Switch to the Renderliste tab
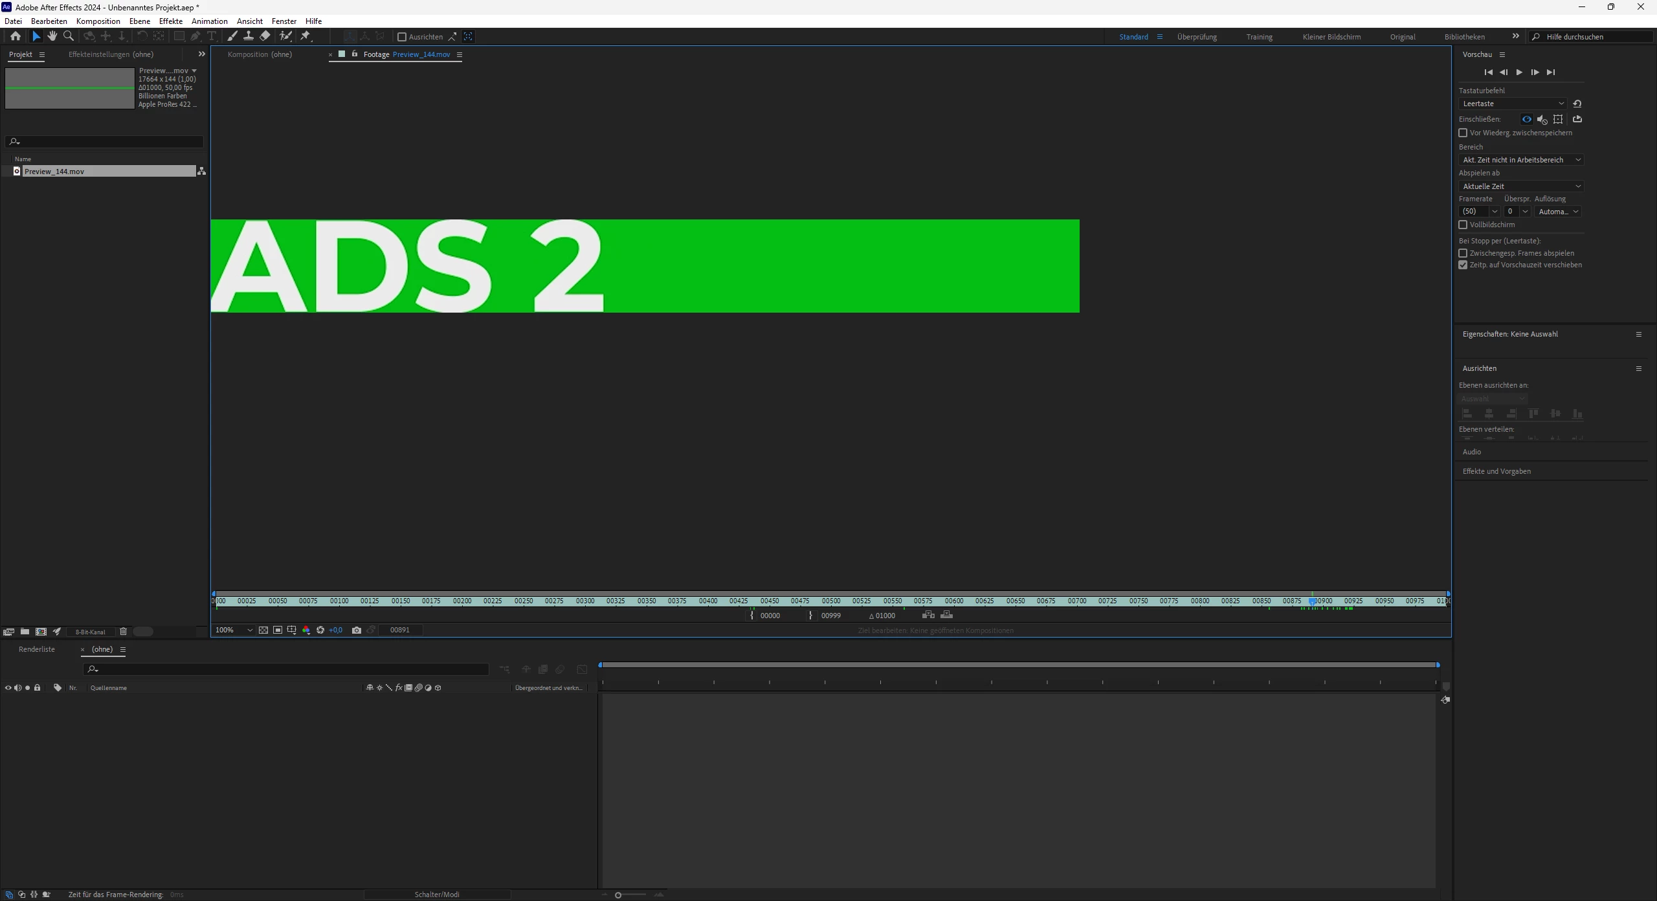 pyautogui.click(x=37, y=649)
